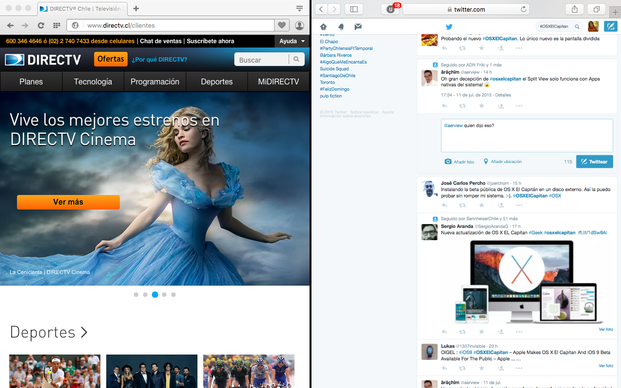Viewport: 621px width, 388px height.
Task: Click Añadir foto camera option
Action: 459,162
